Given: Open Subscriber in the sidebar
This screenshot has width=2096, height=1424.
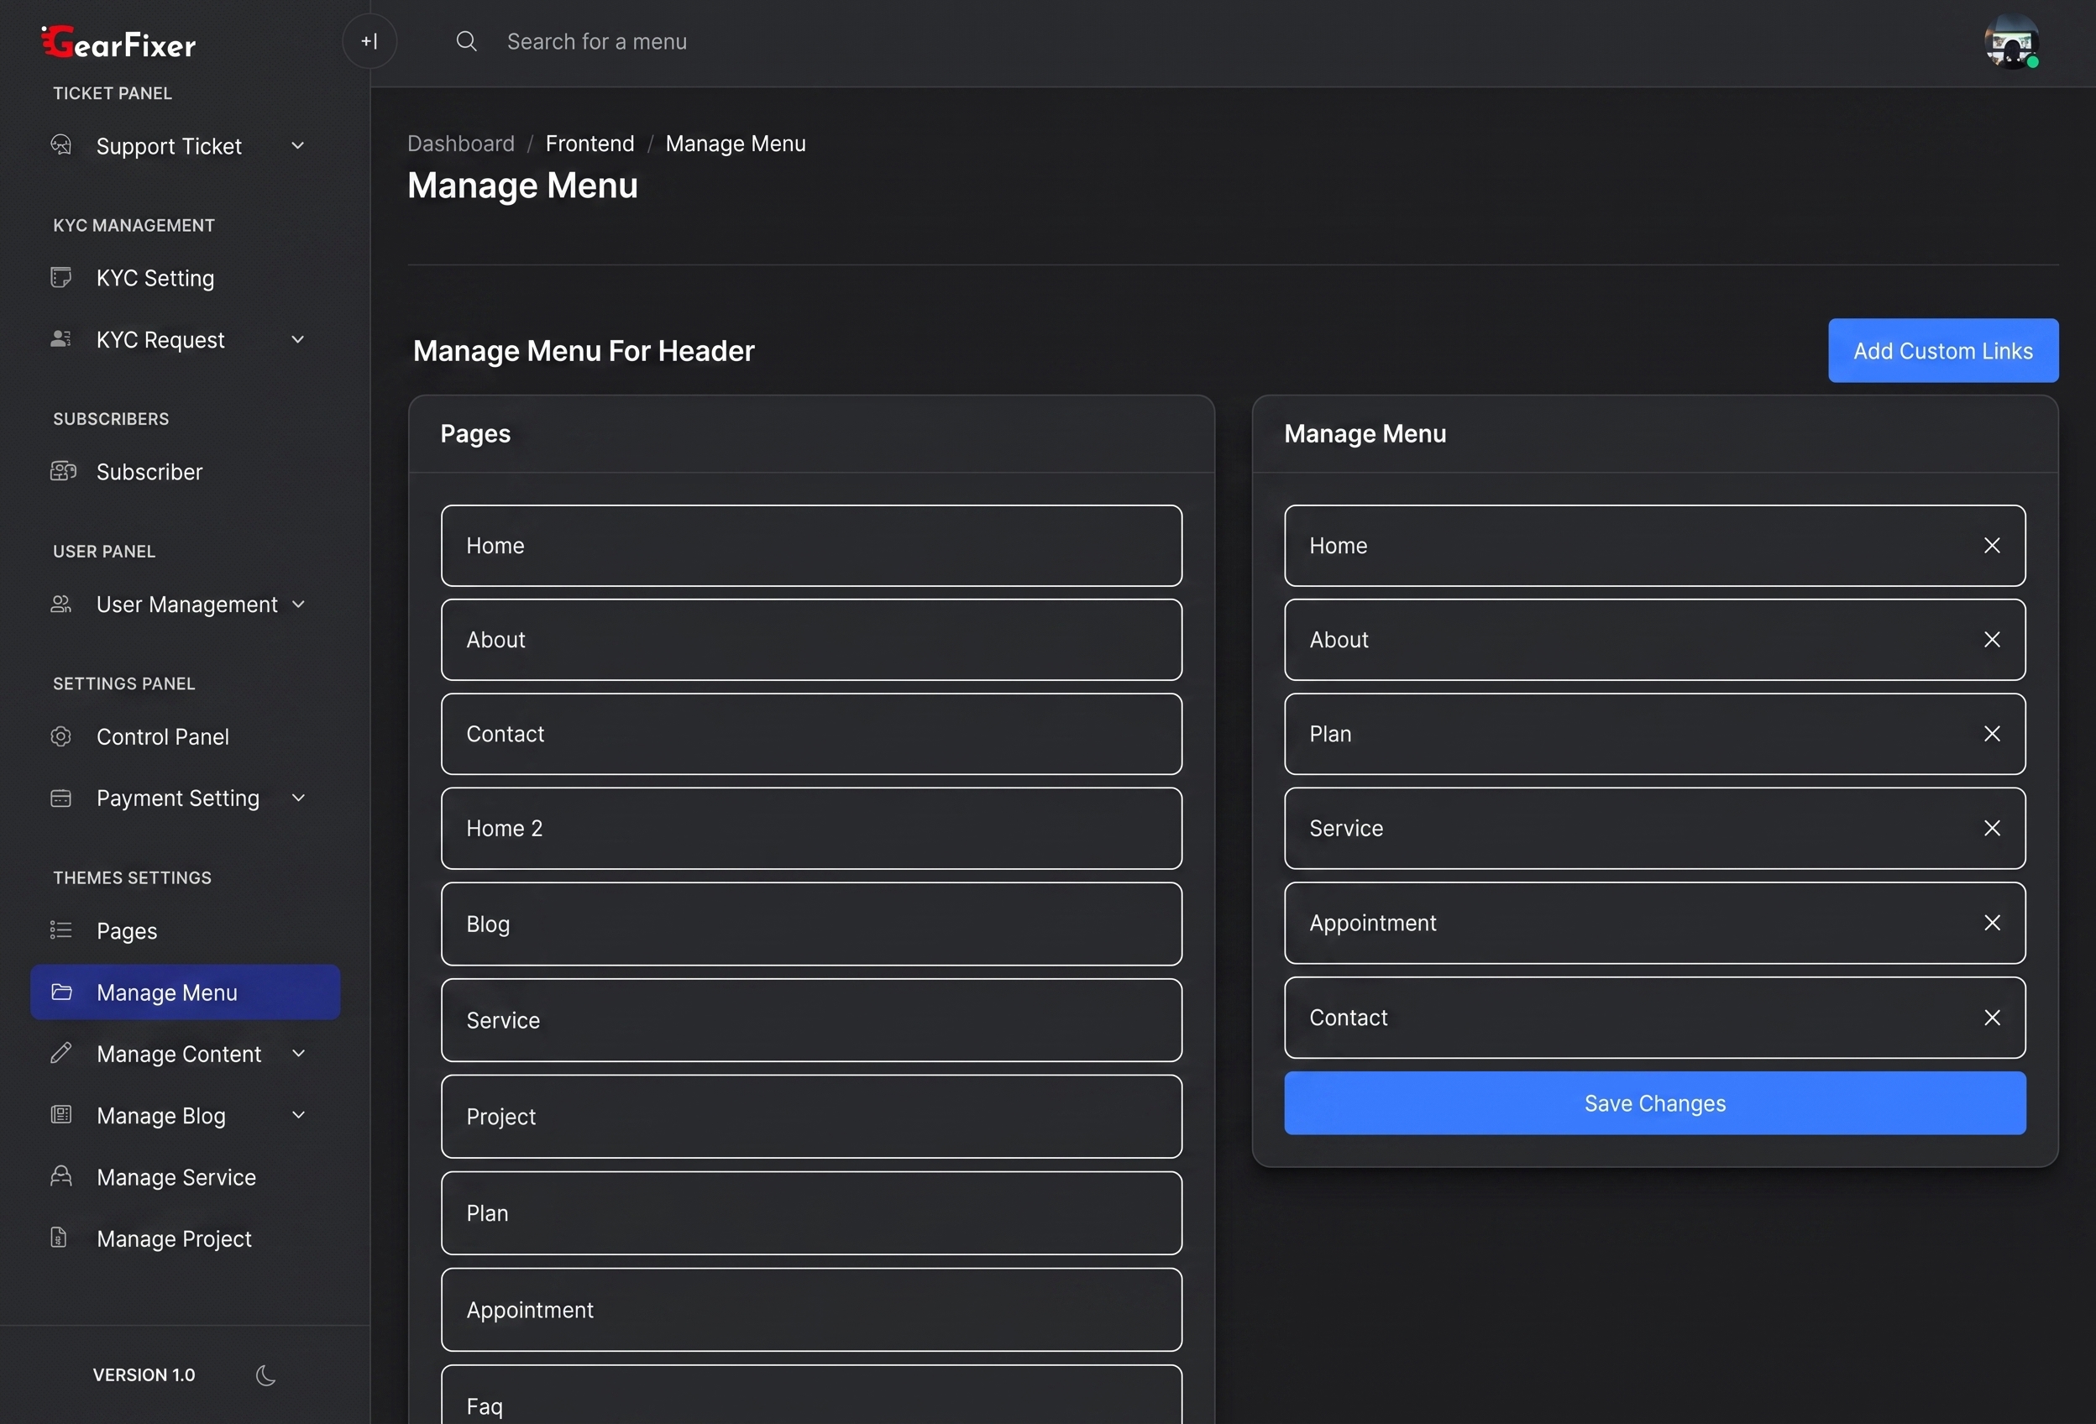Looking at the screenshot, I should [185, 471].
